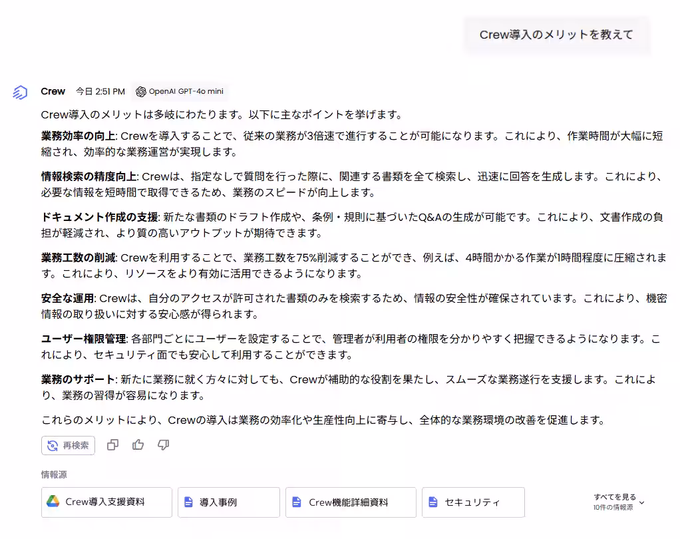Click the OpenAI logo in the model badge
The height and width of the screenshot is (539, 680).
click(141, 91)
